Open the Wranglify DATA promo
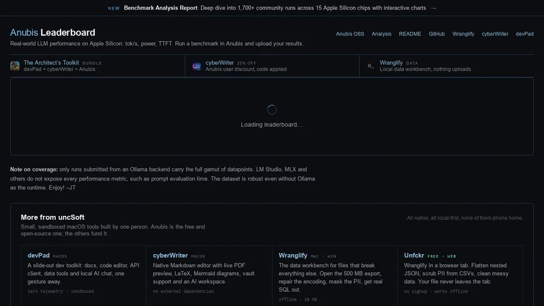Image resolution: width=544 pixels, height=306 pixels. click(447, 66)
